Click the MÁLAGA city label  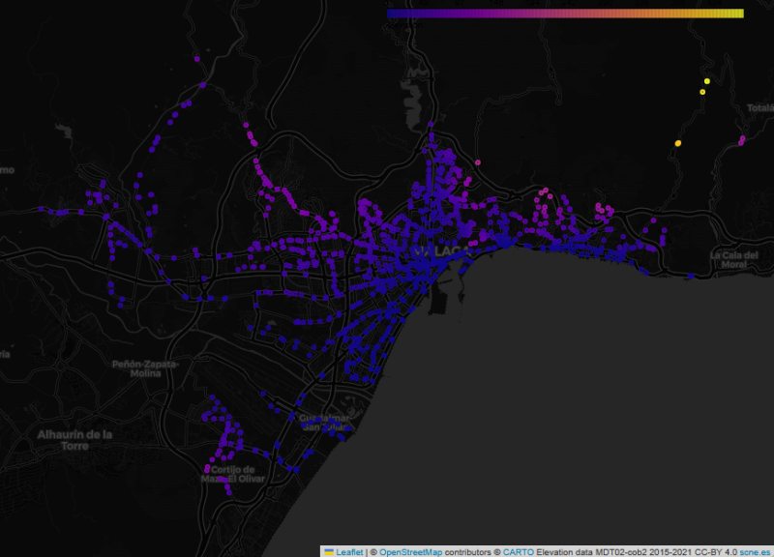(441, 251)
